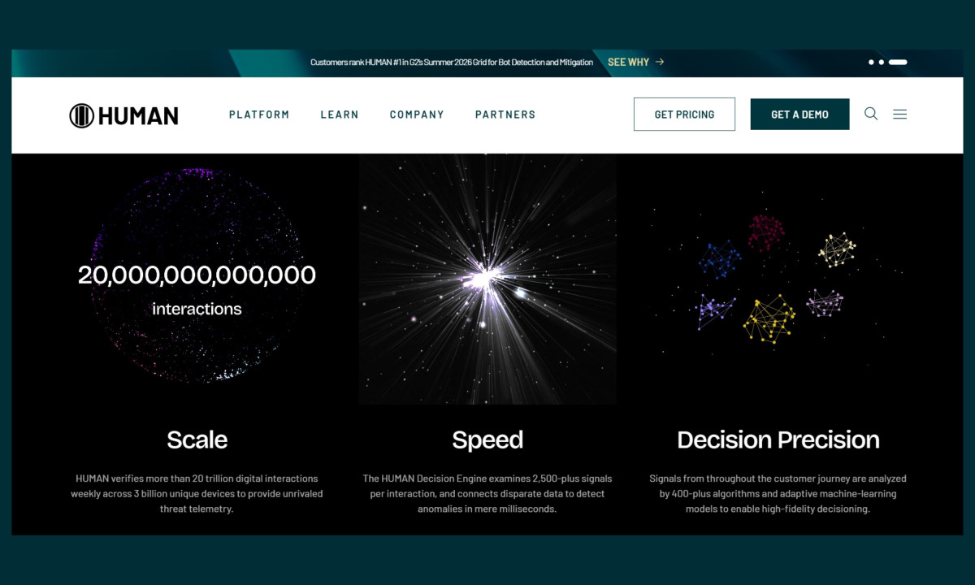Click the Scale heading
Screen dimensions: 975x585
coord(197,440)
